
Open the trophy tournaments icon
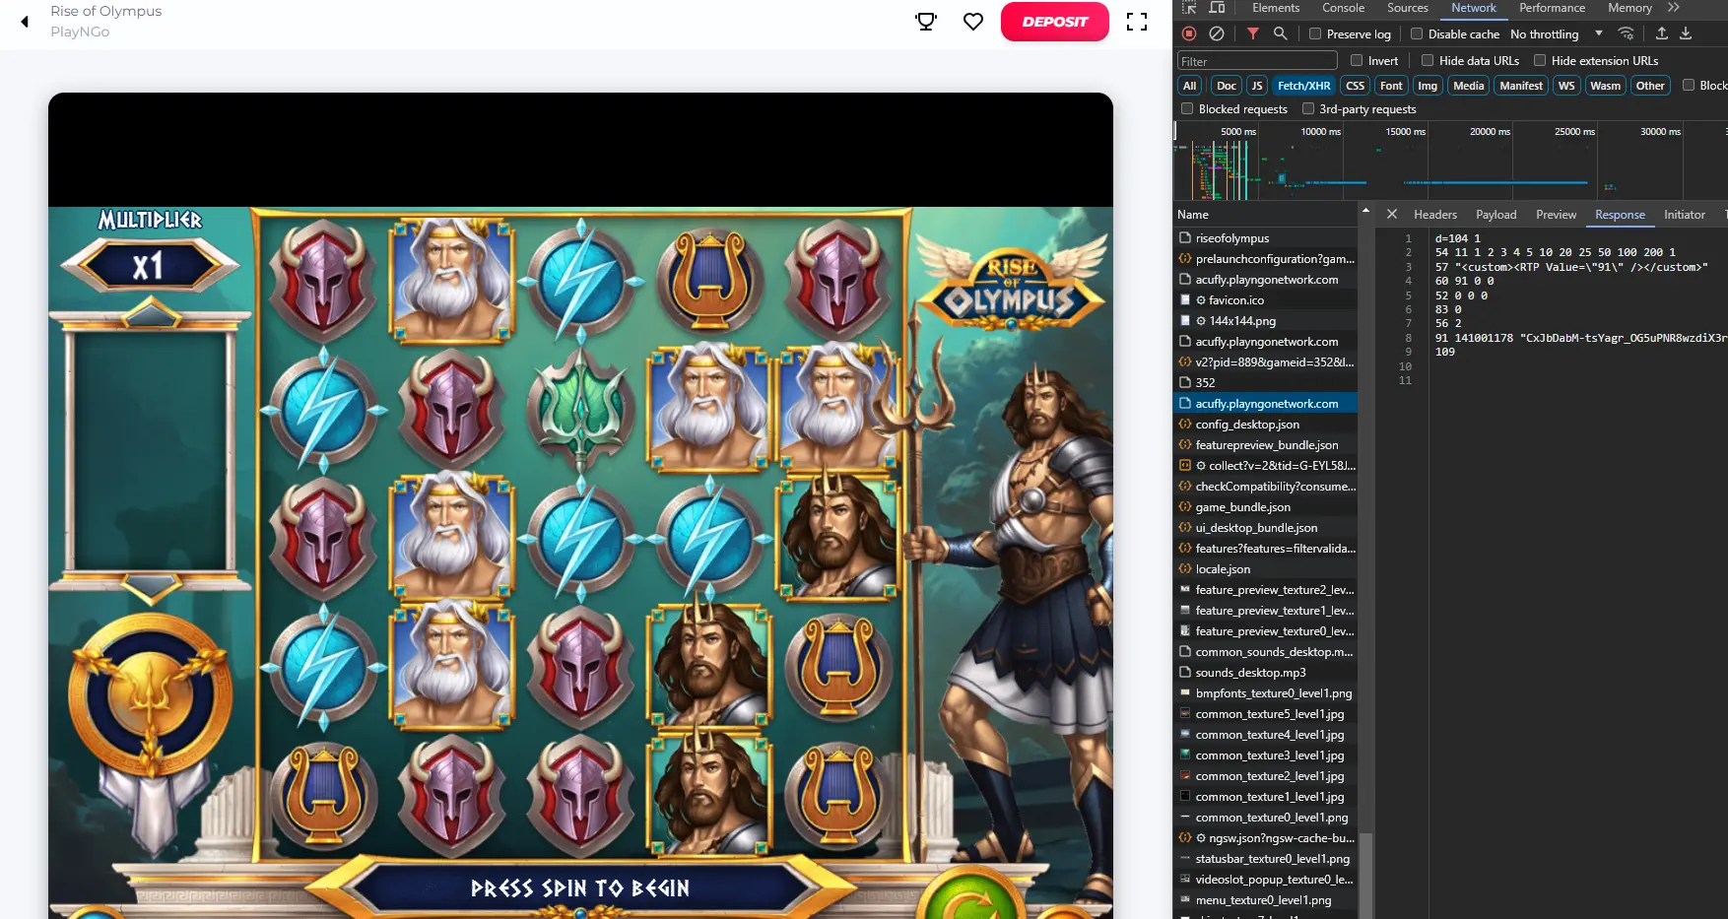pos(926,22)
